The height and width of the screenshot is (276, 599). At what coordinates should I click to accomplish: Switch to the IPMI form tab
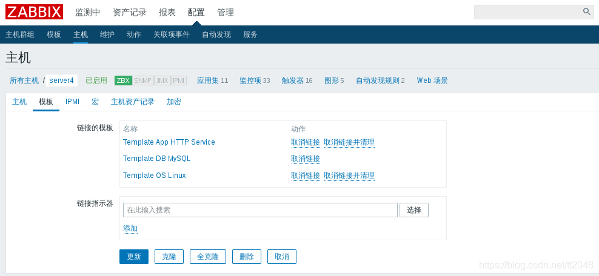tap(72, 102)
